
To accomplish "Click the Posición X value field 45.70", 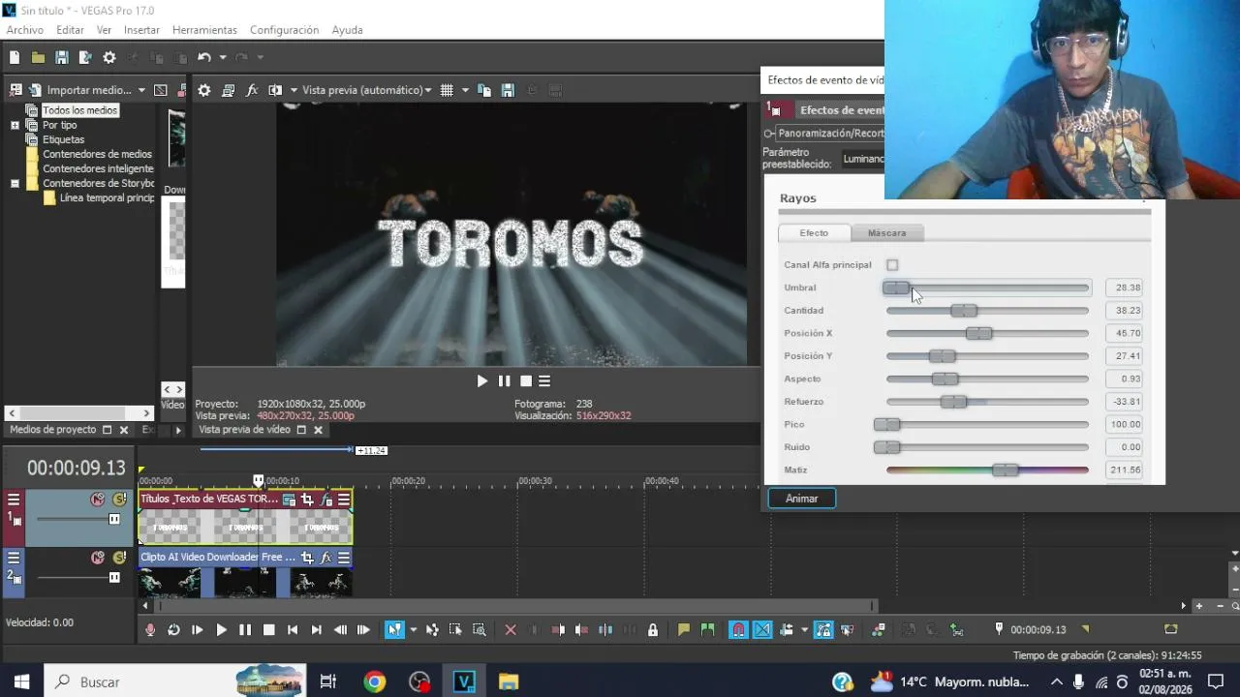I will click(x=1125, y=333).
